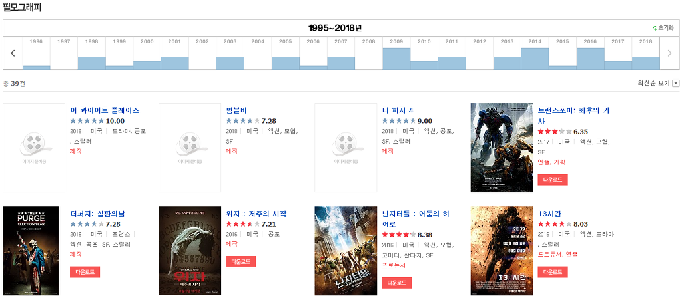Screen dimensions: 682x296
Task: Reset the timeline with 초기화
Action: point(663,28)
